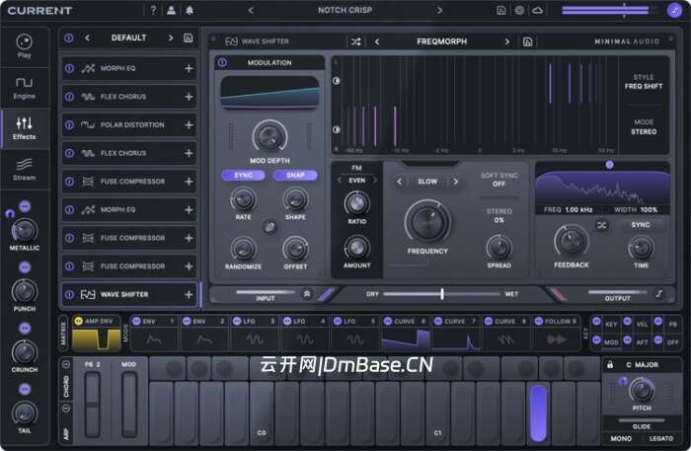Click the MOD DEPTH knob
This screenshot has width=691, height=451.
click(269, 137)
